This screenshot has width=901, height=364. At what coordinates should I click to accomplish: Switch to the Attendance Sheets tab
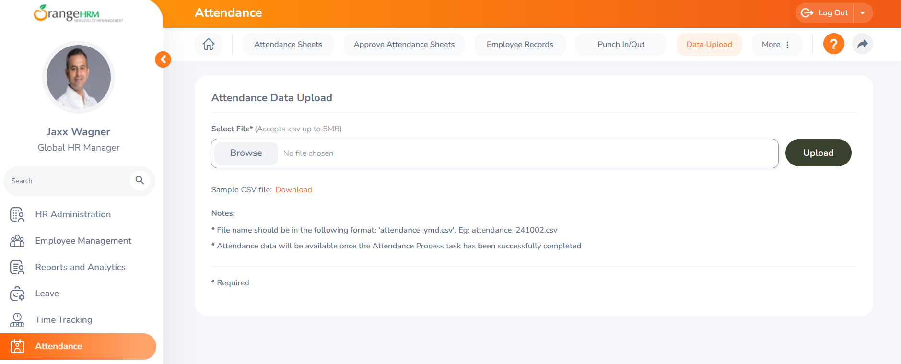click(x=288, y=45)
